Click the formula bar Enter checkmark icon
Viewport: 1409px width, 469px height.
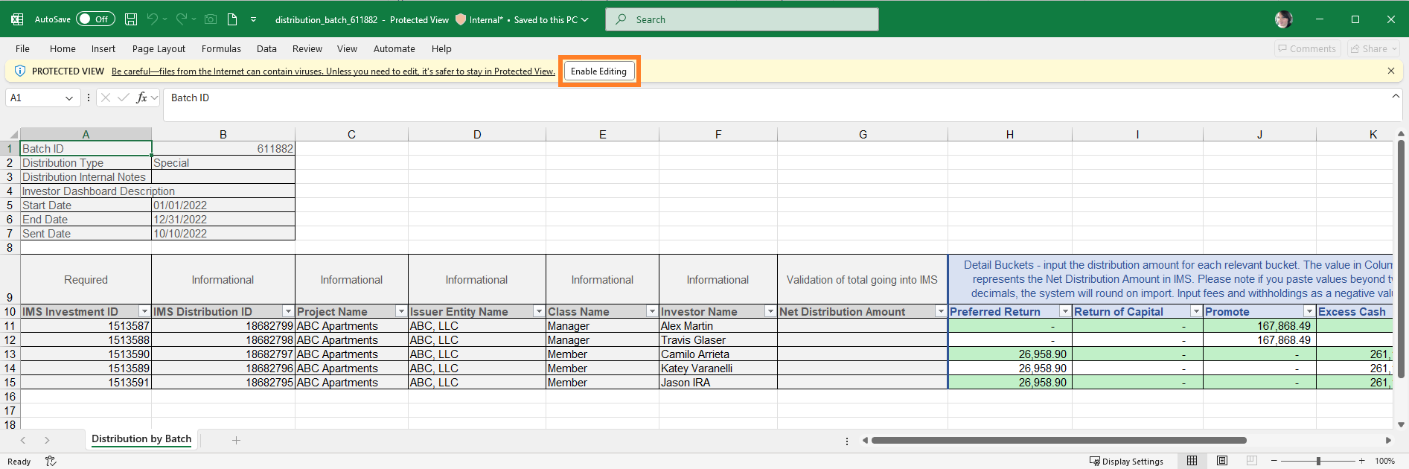(124, 98)
